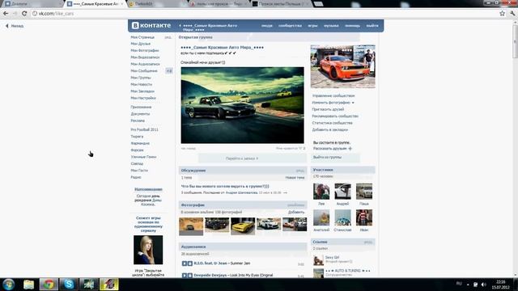
Task: Bookmark this page with the star icon
Action: pos(502,14)
